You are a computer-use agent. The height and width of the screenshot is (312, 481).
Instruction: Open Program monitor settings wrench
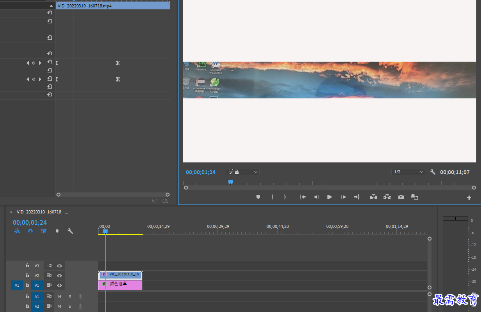point(433,172)
